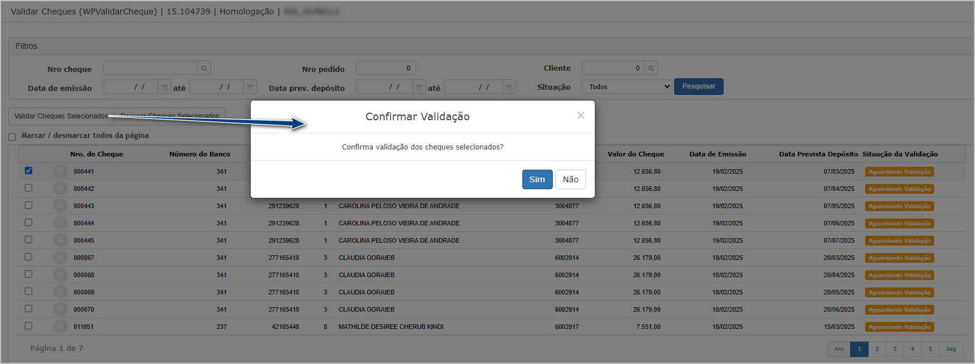
Task: Uncheck the checkbox for cheque 000441
Action: (29, 171)
